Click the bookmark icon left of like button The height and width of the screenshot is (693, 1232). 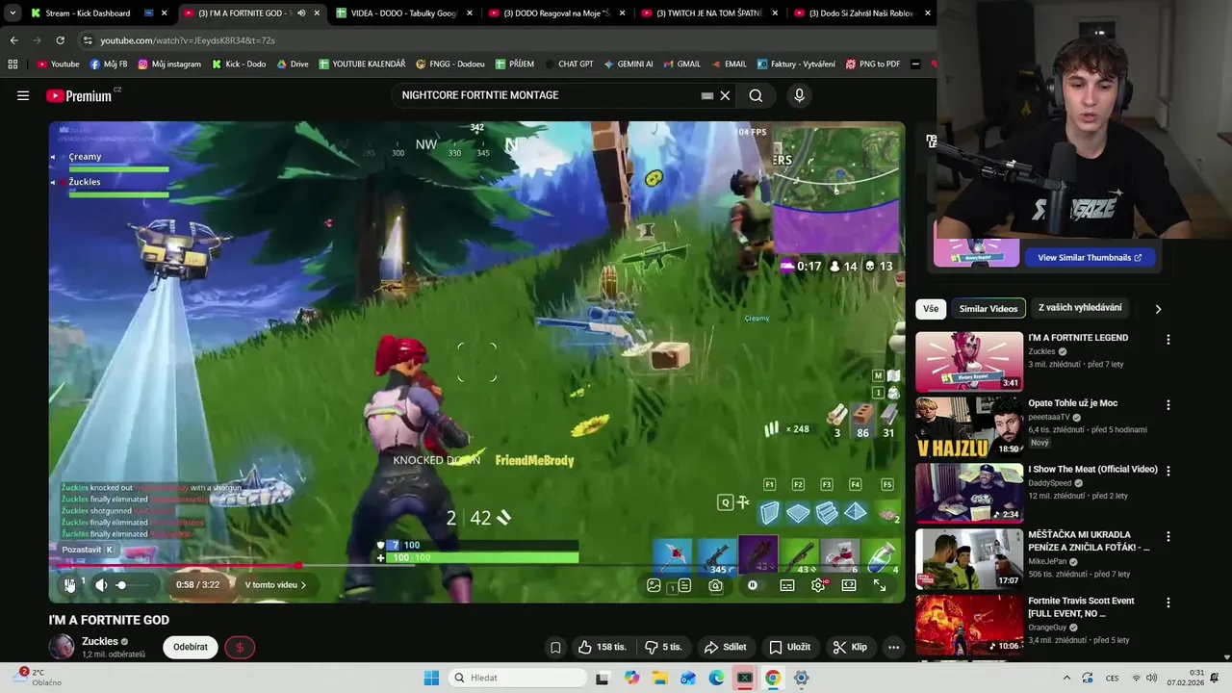click(x=555, y=647)
